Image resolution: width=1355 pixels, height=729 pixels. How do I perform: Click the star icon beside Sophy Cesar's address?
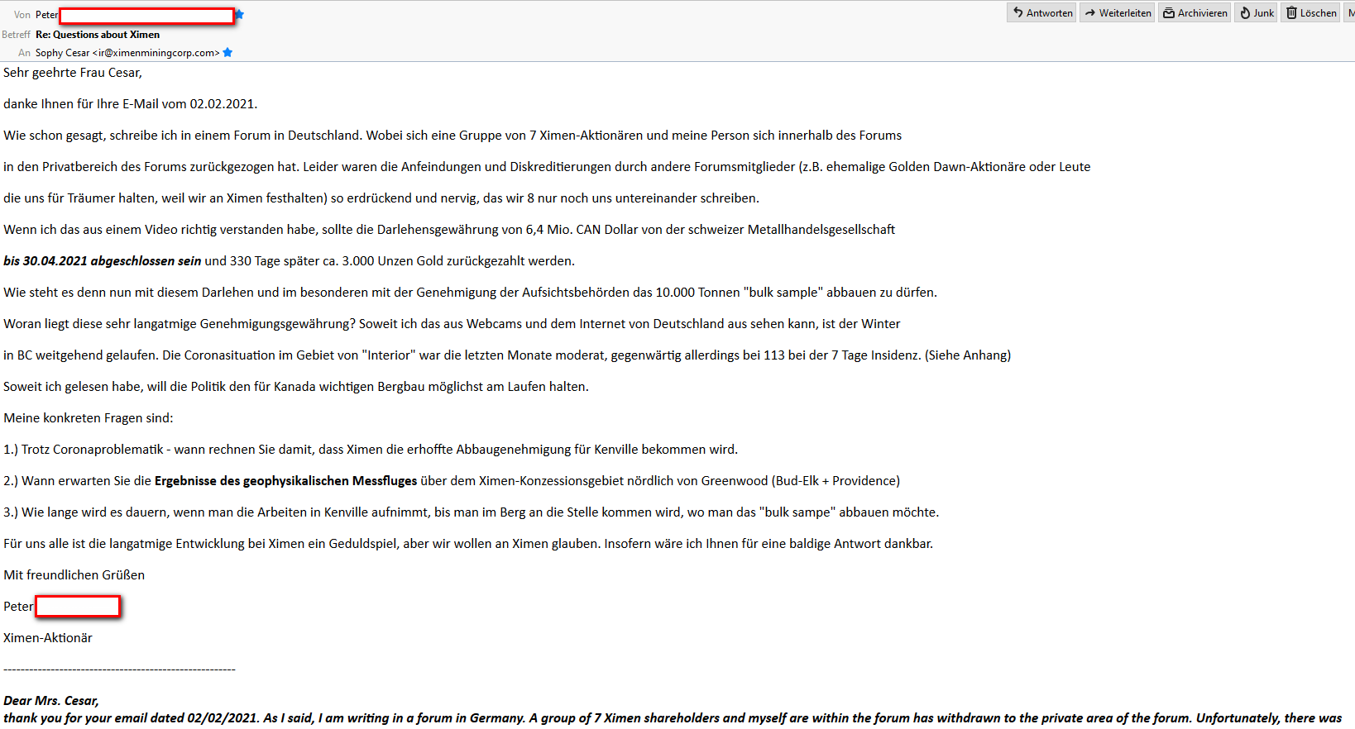tap(227, 53)
